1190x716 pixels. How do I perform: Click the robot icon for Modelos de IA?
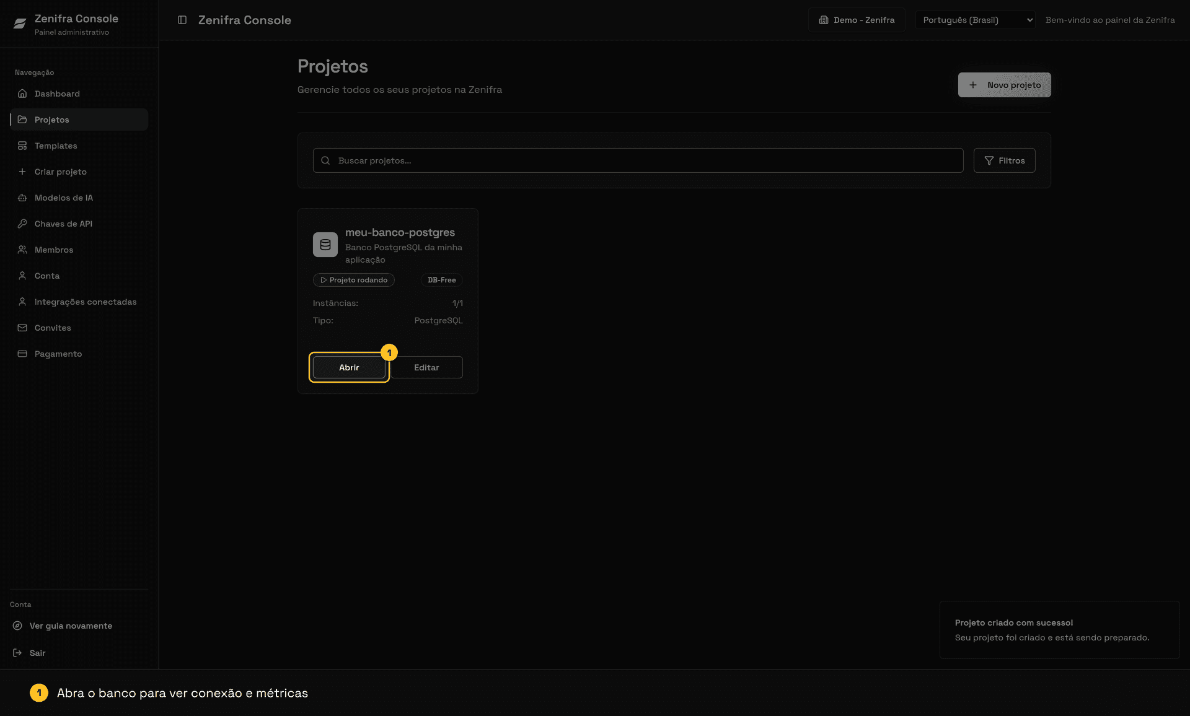22,198
